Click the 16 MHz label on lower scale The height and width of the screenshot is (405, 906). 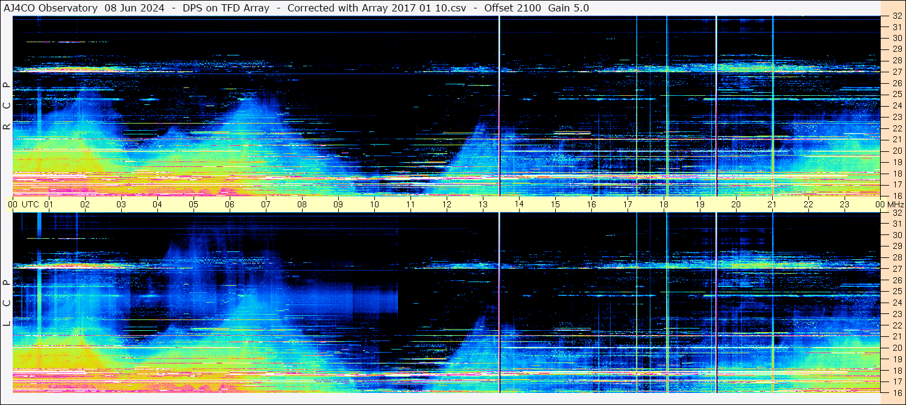pos(897,392)
